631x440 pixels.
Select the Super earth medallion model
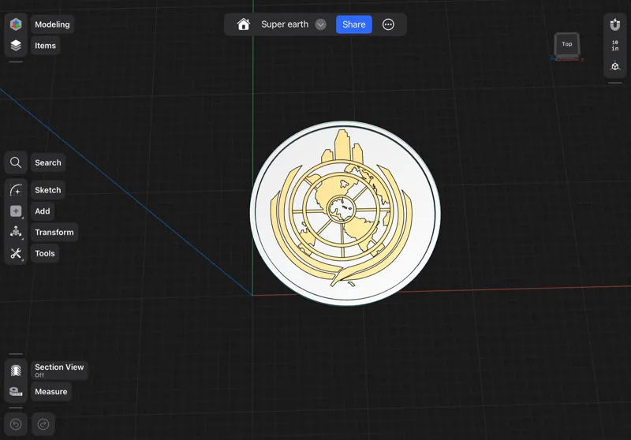(x=345, y=213)
